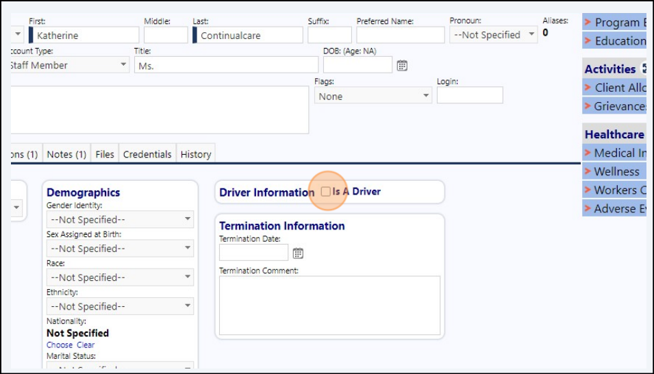Click the Preferred Name field
This screenshot has width=654, height=374.
click(x=401, y=36)
